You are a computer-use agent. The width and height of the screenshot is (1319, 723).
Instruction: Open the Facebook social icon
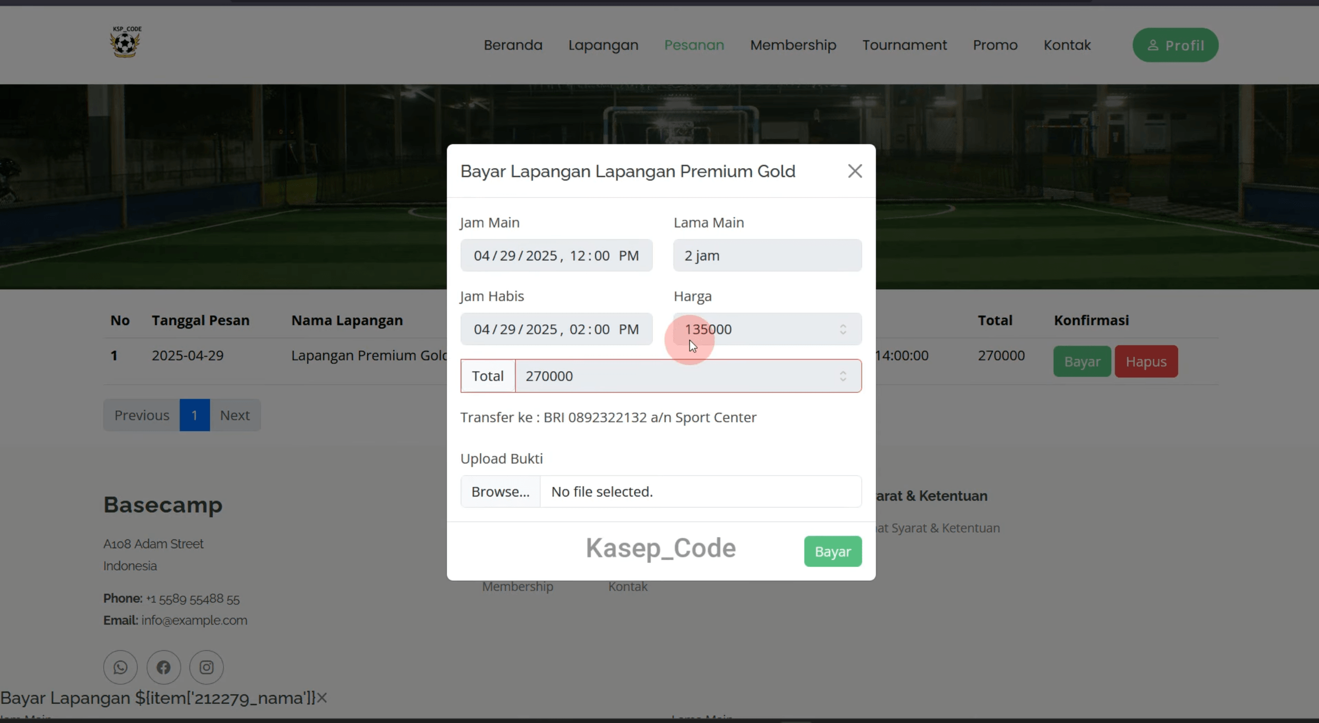tap(164, 667)
